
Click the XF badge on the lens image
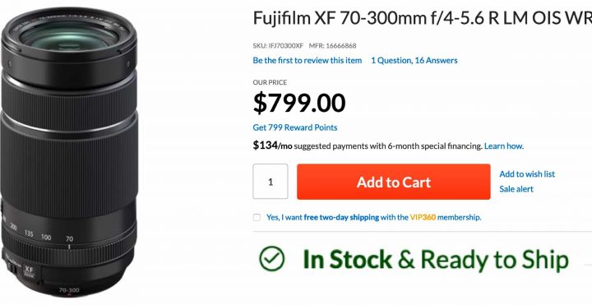29,270
